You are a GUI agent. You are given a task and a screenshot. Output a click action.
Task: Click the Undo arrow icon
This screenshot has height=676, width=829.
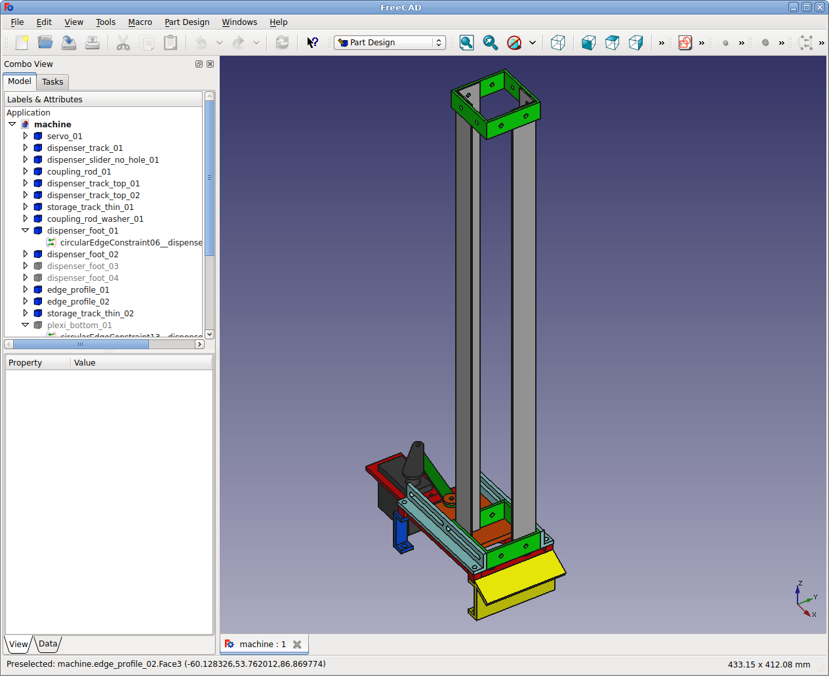201,43
